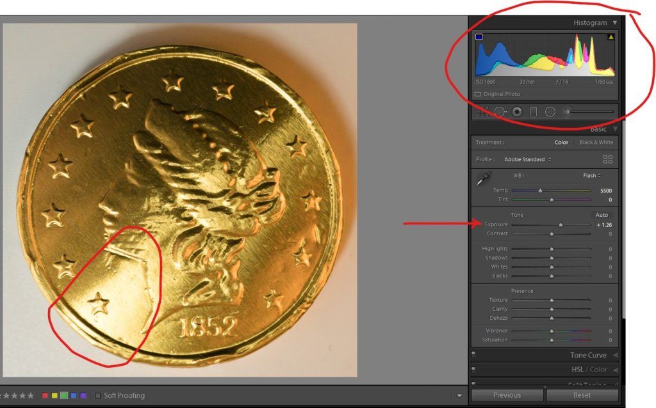This screenshot has width=656, height=408.
Task: Apply the red color label swatch
Action: point(45,396)
